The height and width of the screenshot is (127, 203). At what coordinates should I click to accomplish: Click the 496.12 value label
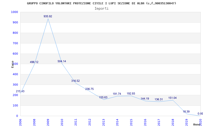(x=34, y=62)
